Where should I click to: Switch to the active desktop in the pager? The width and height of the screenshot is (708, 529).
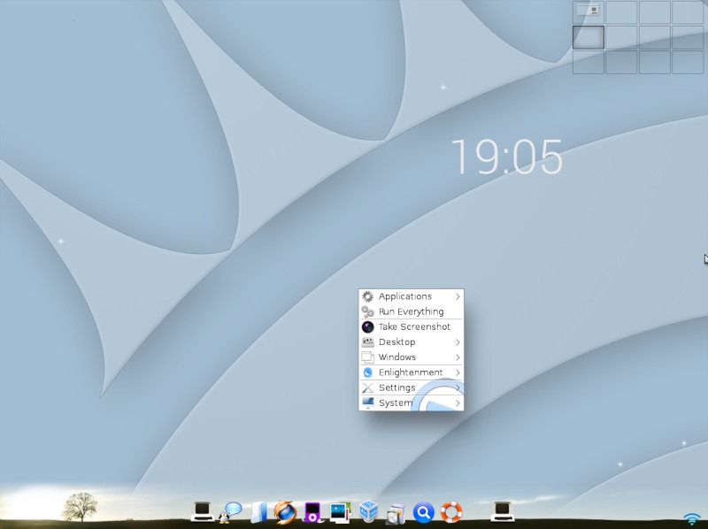[589, 36]
